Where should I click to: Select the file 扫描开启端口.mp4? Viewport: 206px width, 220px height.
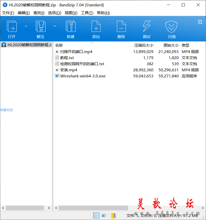[76, 52]
